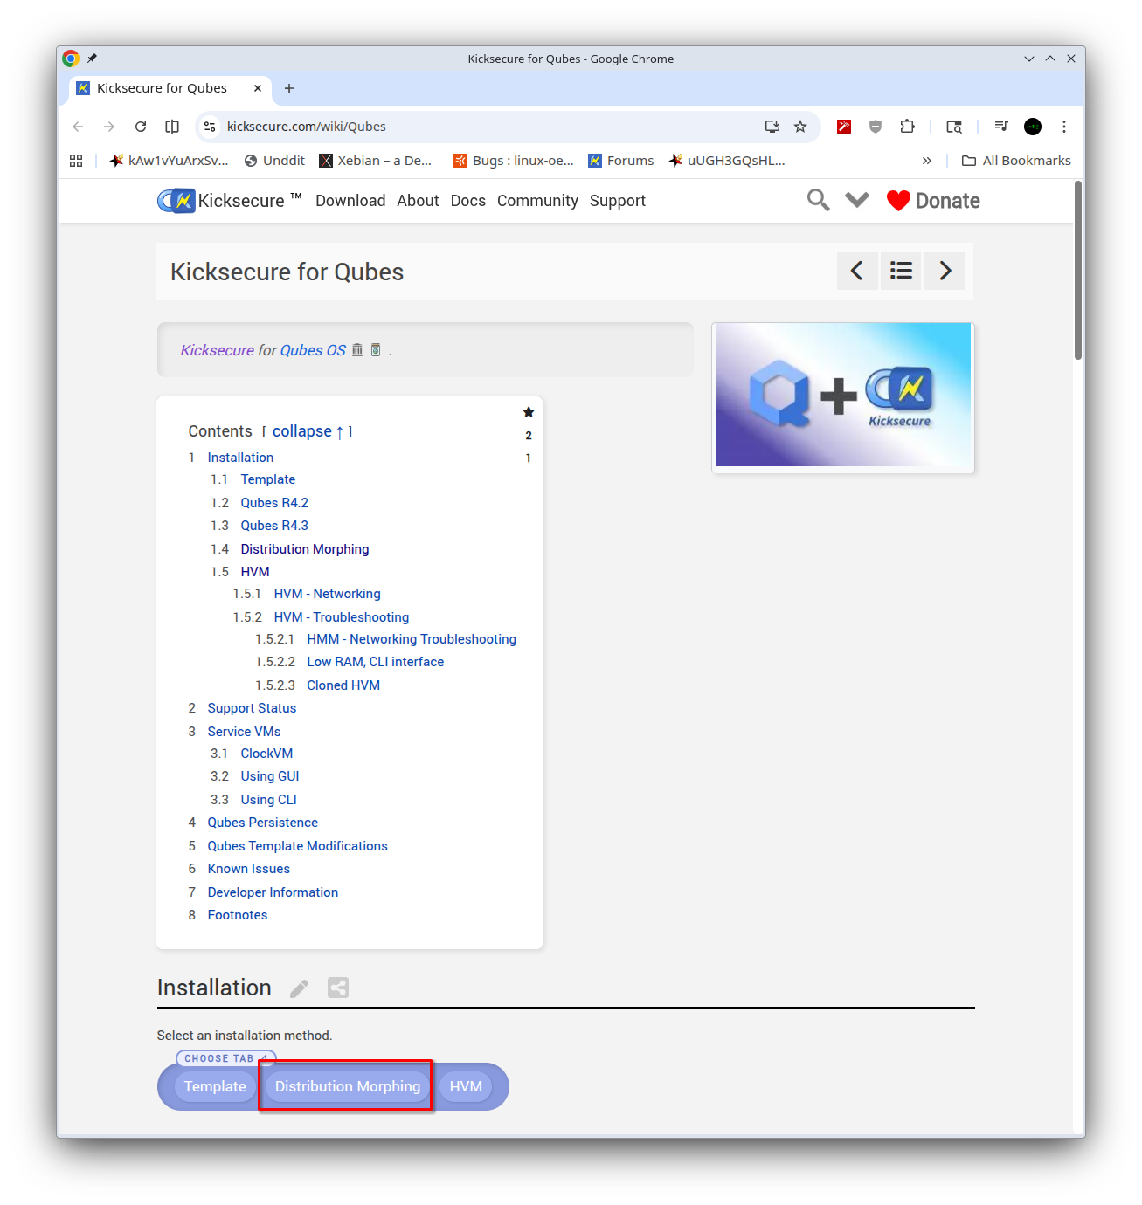This screenshot has width=1142, height=1205.
Task: Expand the header dropdown chevron
Action: [x=857, y=200]
